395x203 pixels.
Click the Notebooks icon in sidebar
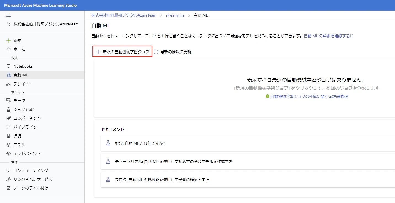click(9, 66)
